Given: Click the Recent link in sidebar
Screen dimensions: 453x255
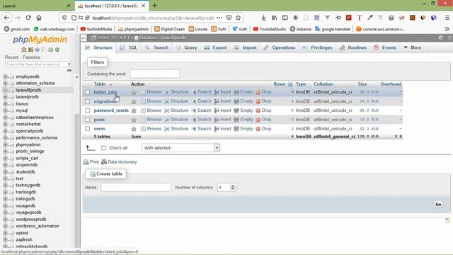Looking at the screenshot, I should [11, 57].
